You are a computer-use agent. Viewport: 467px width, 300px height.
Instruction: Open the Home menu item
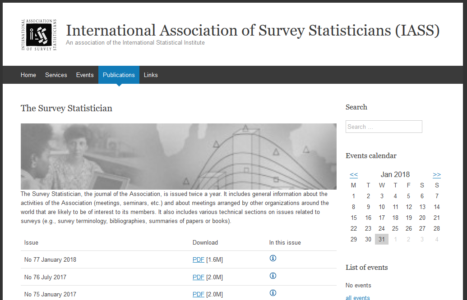[x=28, y=75]
